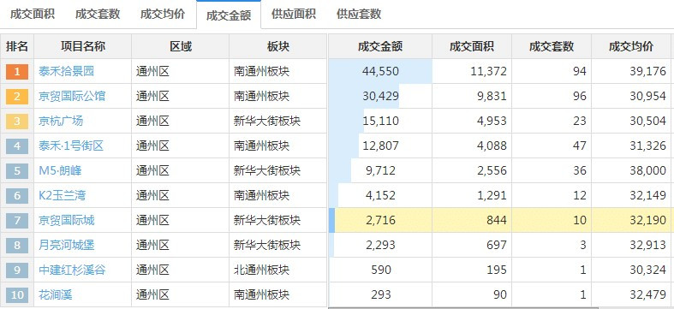
Task: Click the 项目名称 column header
Action: point(82,46)
